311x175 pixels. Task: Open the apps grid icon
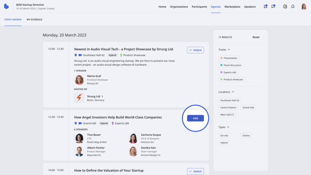[265, 6]
